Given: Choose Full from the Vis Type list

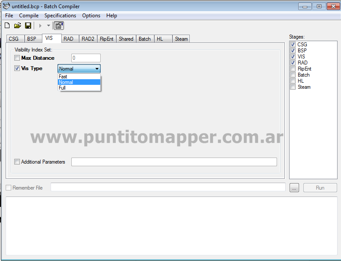Looking at the screenshot, I should point(79,88).
